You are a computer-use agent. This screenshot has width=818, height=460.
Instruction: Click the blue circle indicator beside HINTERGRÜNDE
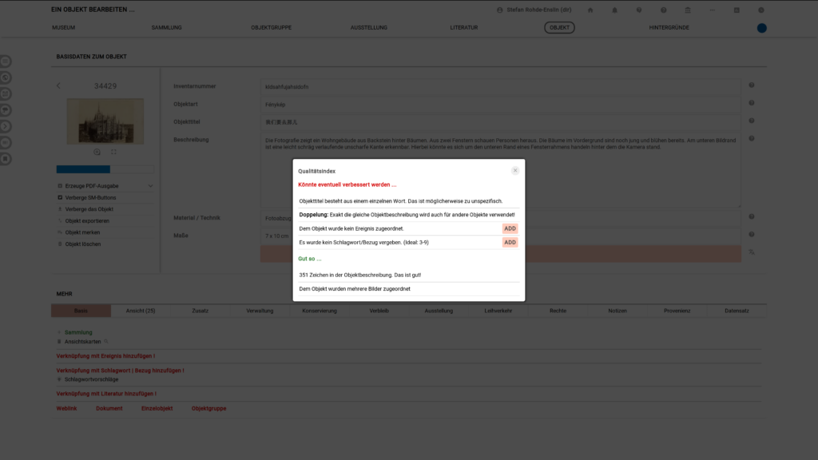(761, 28)
